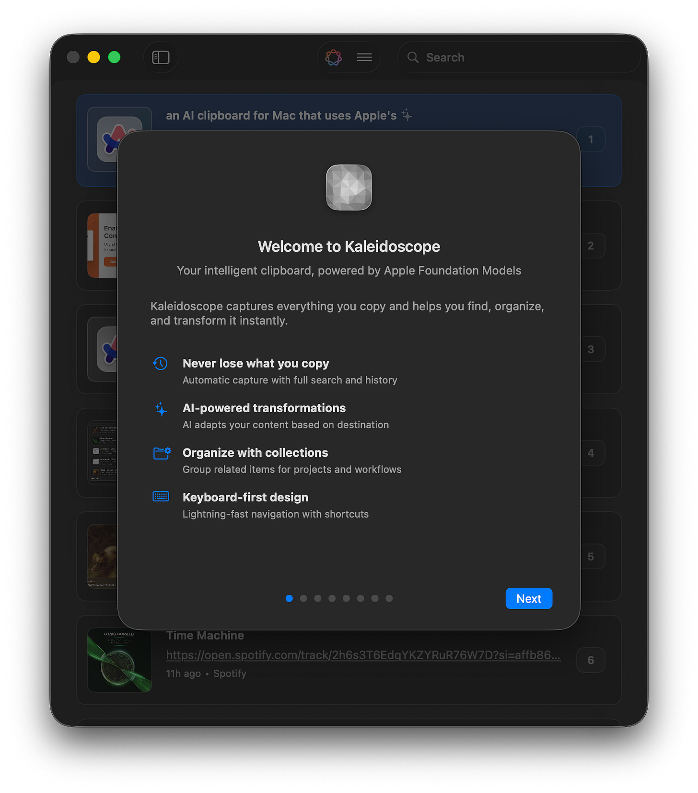The width and height of the screenshot is (698, 793).
Task: Click the AI sparkle icon after Apple's text
Action: (407, 115)
